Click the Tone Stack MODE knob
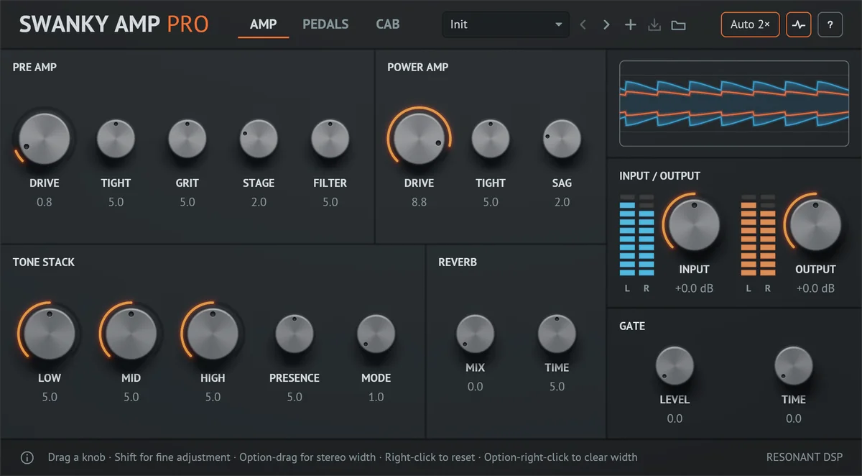The height and width of the screenshot is (476, 862). [x=376, y=334]
